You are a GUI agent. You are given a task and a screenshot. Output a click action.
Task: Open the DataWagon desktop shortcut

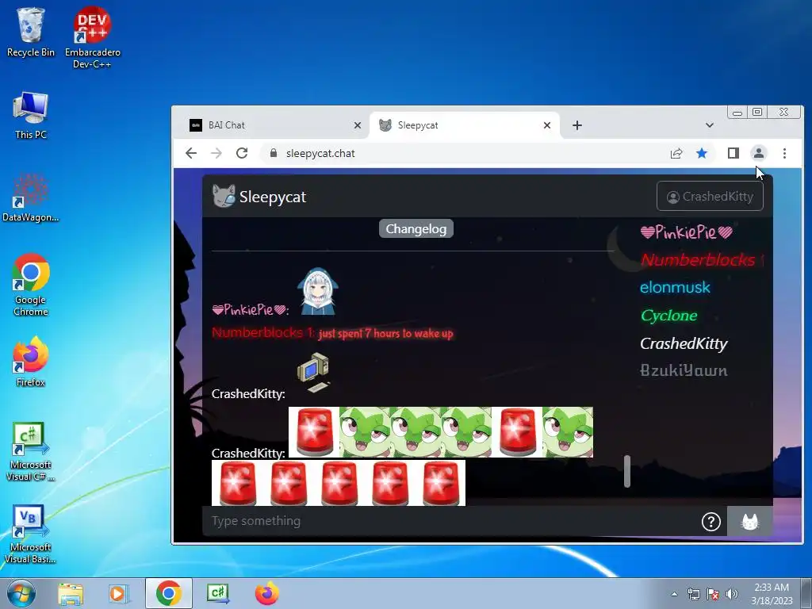tap(31, 197)
